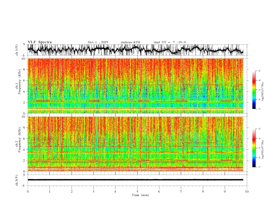Click the ch.1 voltage waveform trace

coord(135,50)
